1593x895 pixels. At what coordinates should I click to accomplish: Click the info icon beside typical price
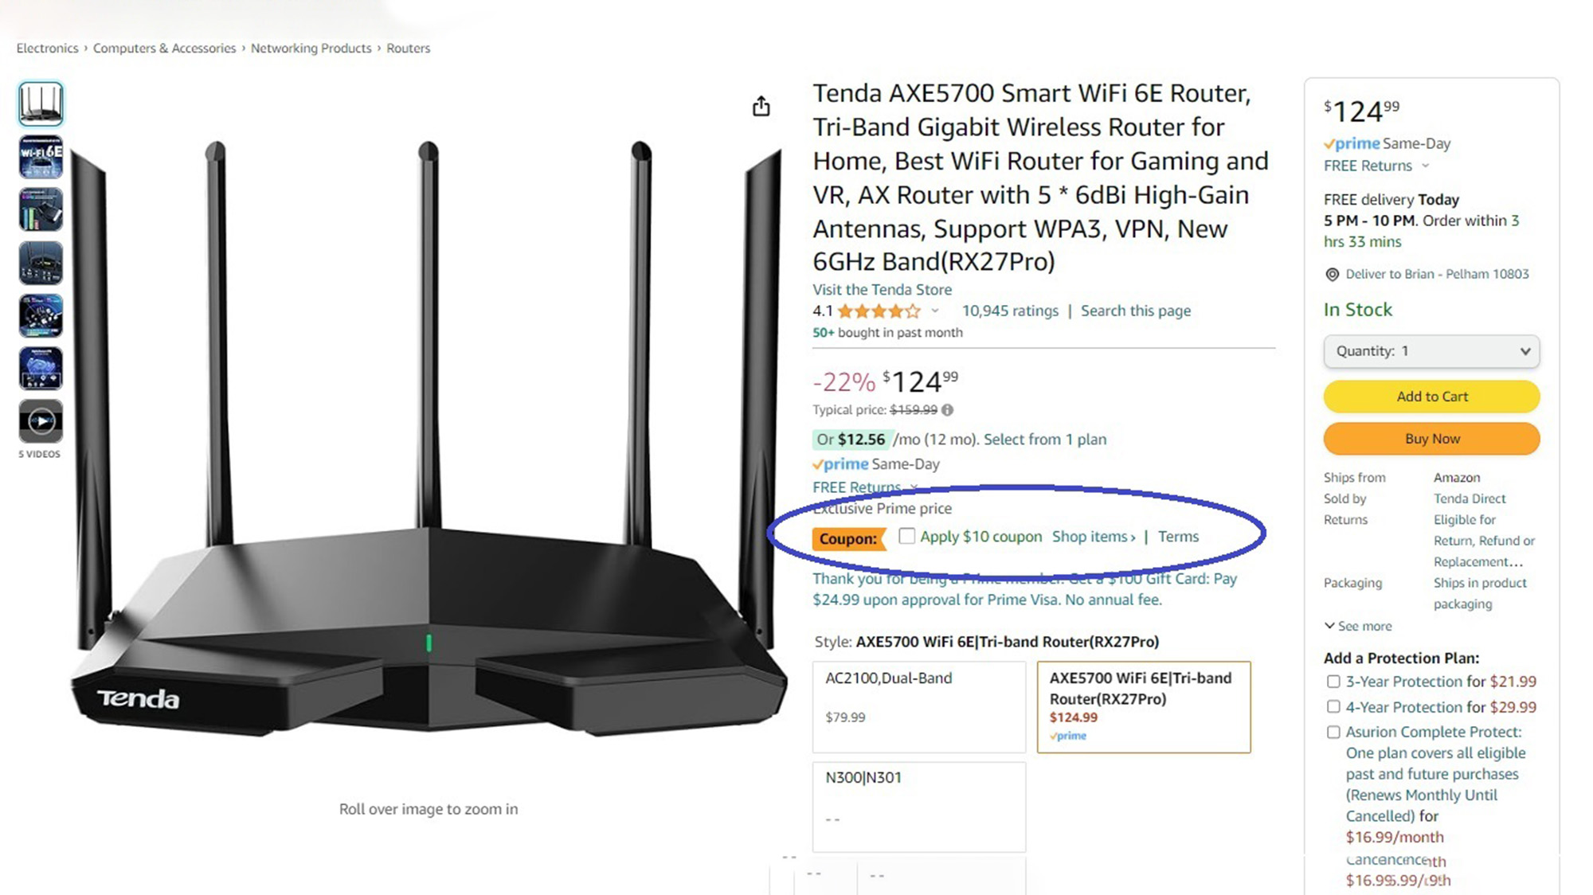coord(947,410)
